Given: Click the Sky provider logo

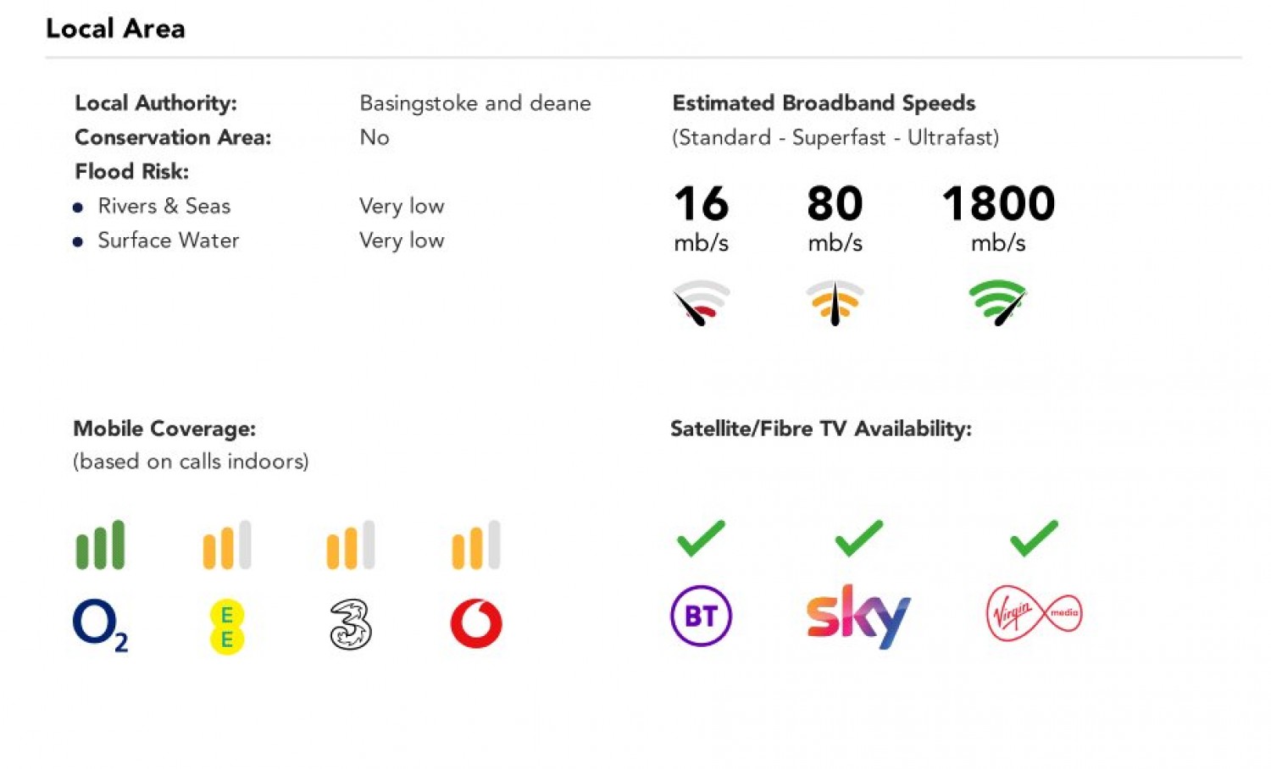Looking at the screenshot, I should (x=858, y=616).
